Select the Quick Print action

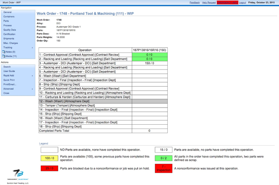point(9,80)
